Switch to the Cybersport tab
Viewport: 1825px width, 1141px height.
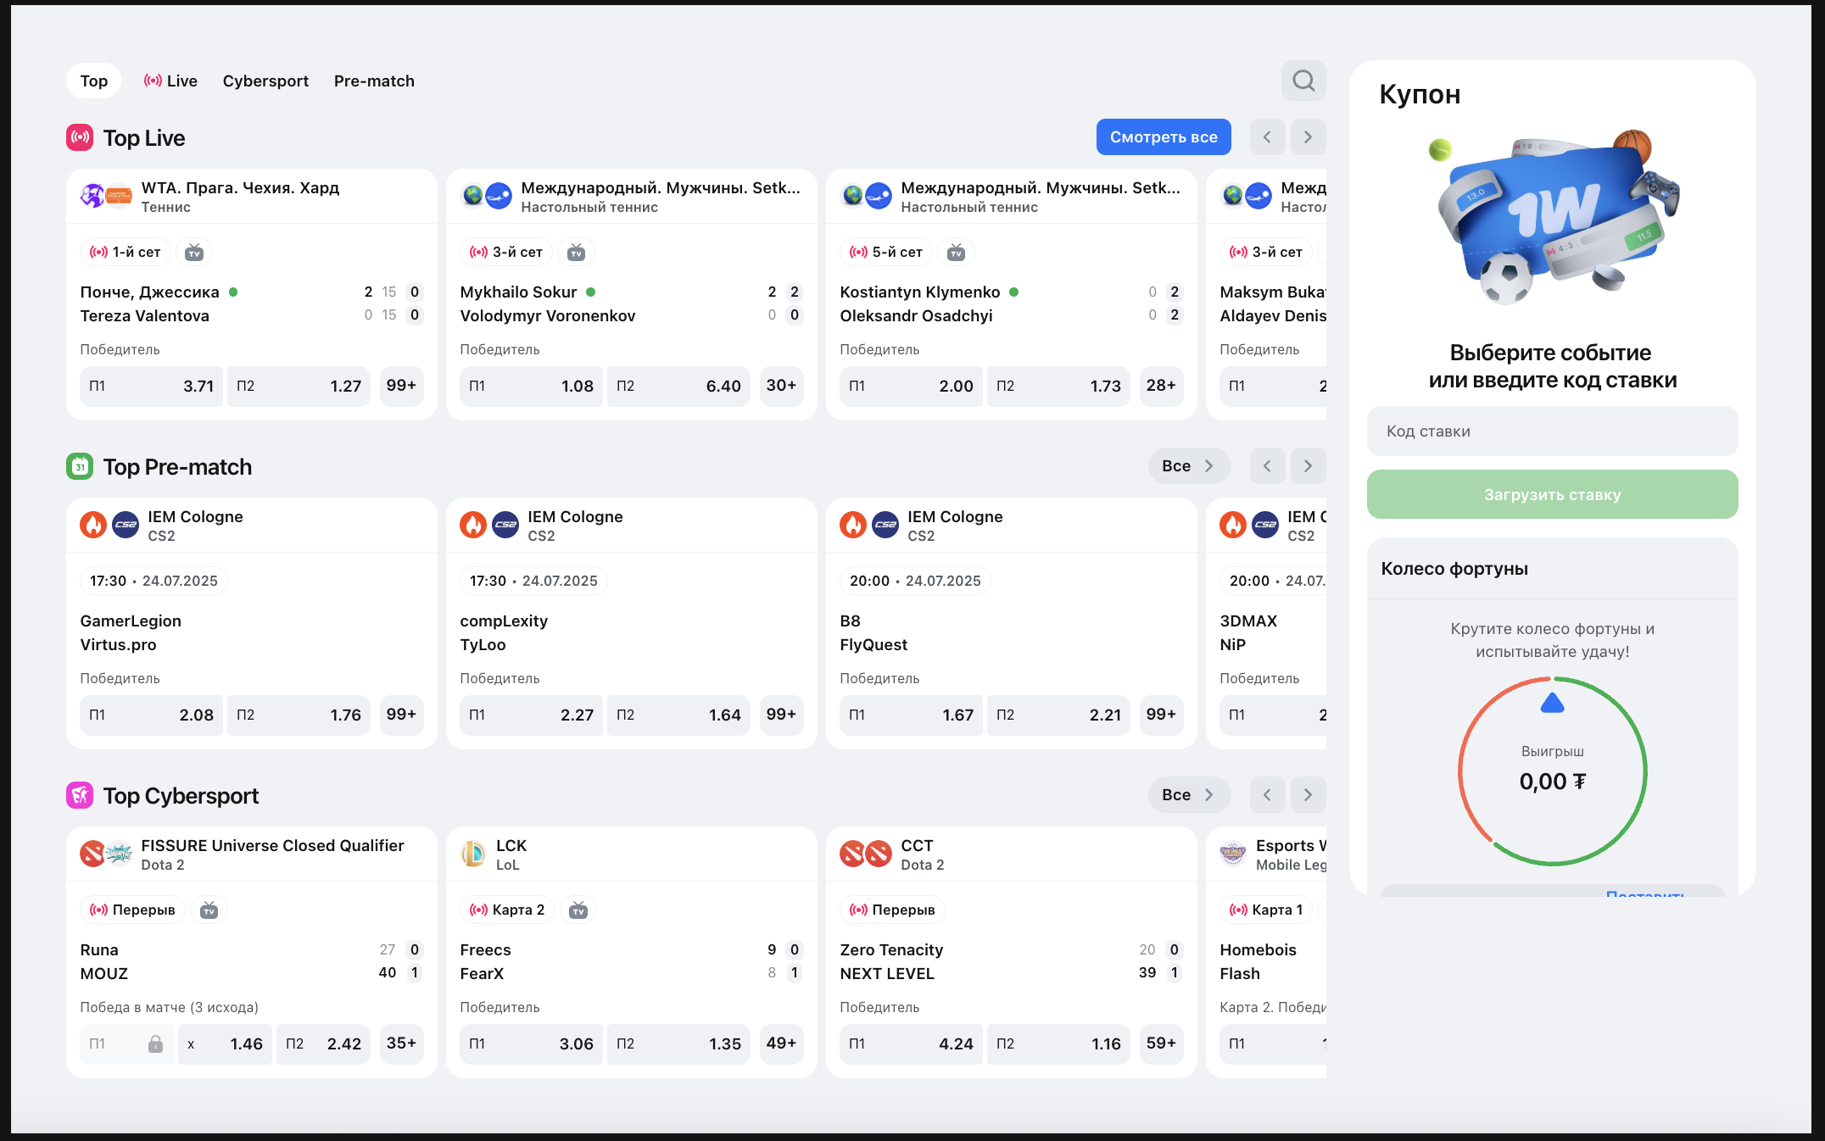(265, 81)
